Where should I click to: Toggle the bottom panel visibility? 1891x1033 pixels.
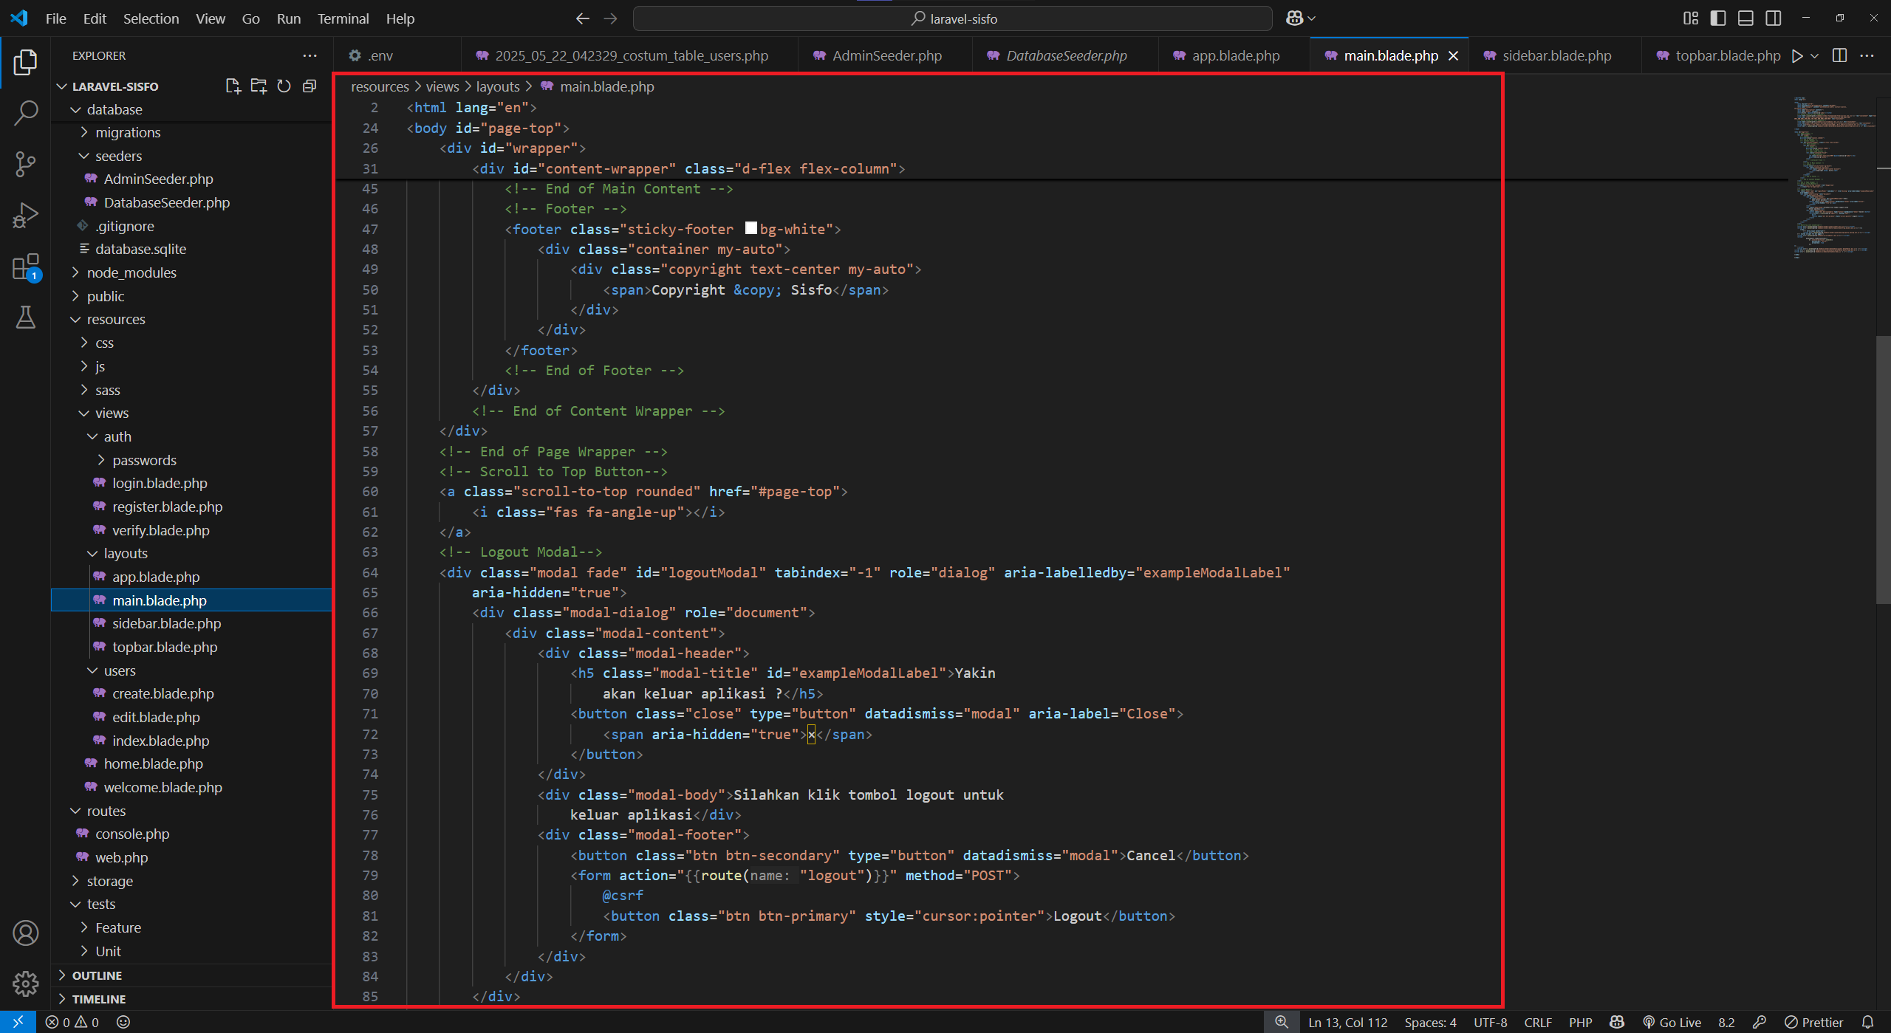pos(1745,18)
